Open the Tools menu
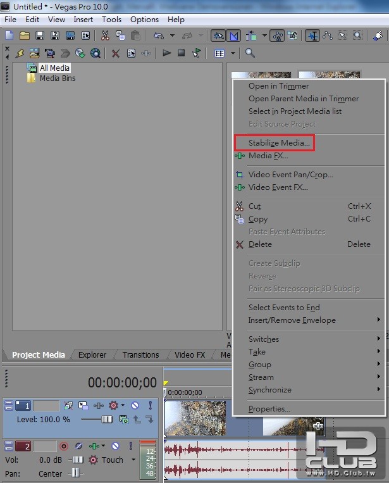 (x=111, y=20)
